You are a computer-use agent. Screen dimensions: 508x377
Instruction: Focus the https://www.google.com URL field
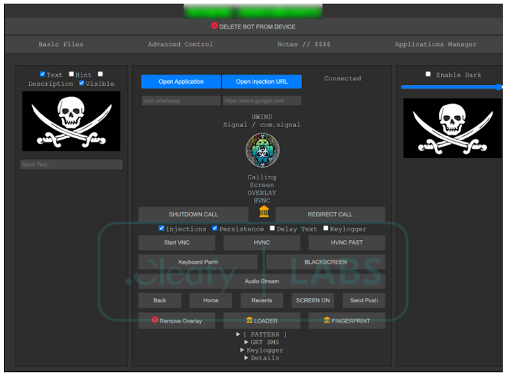262,101
